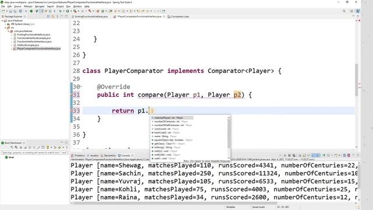
Task: Switch to Comparator.class editor tab
Action: [x=178, y=16]
